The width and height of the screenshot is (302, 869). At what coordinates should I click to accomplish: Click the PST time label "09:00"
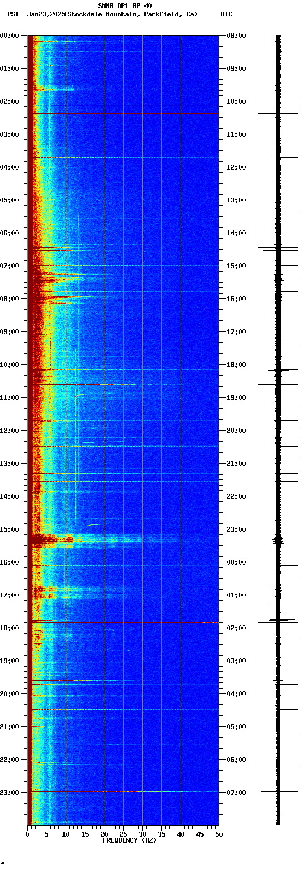[10, 331]
